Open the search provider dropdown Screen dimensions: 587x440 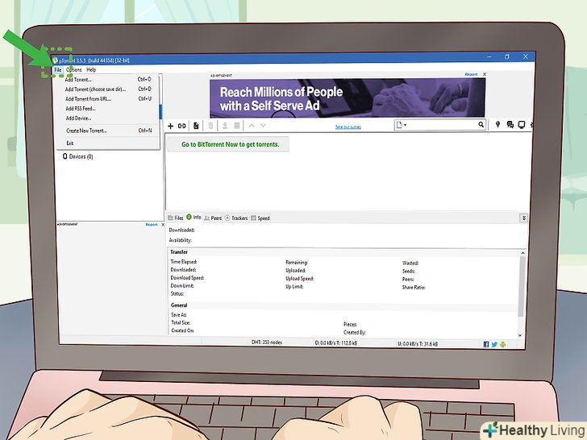(x=401, y=125)
